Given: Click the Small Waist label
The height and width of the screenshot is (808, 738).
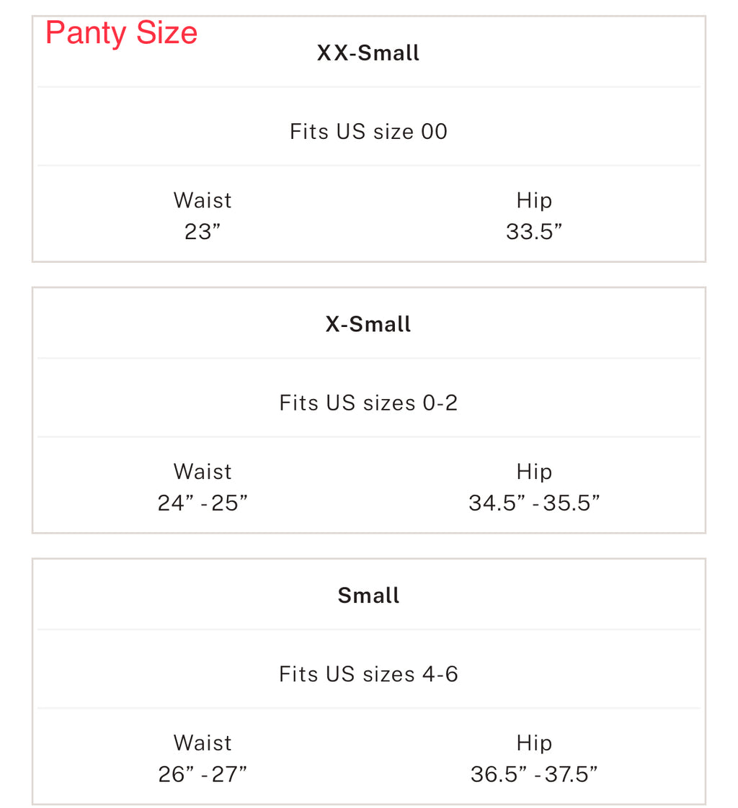Looking at the screenshot, I should [x=203, y=743].
